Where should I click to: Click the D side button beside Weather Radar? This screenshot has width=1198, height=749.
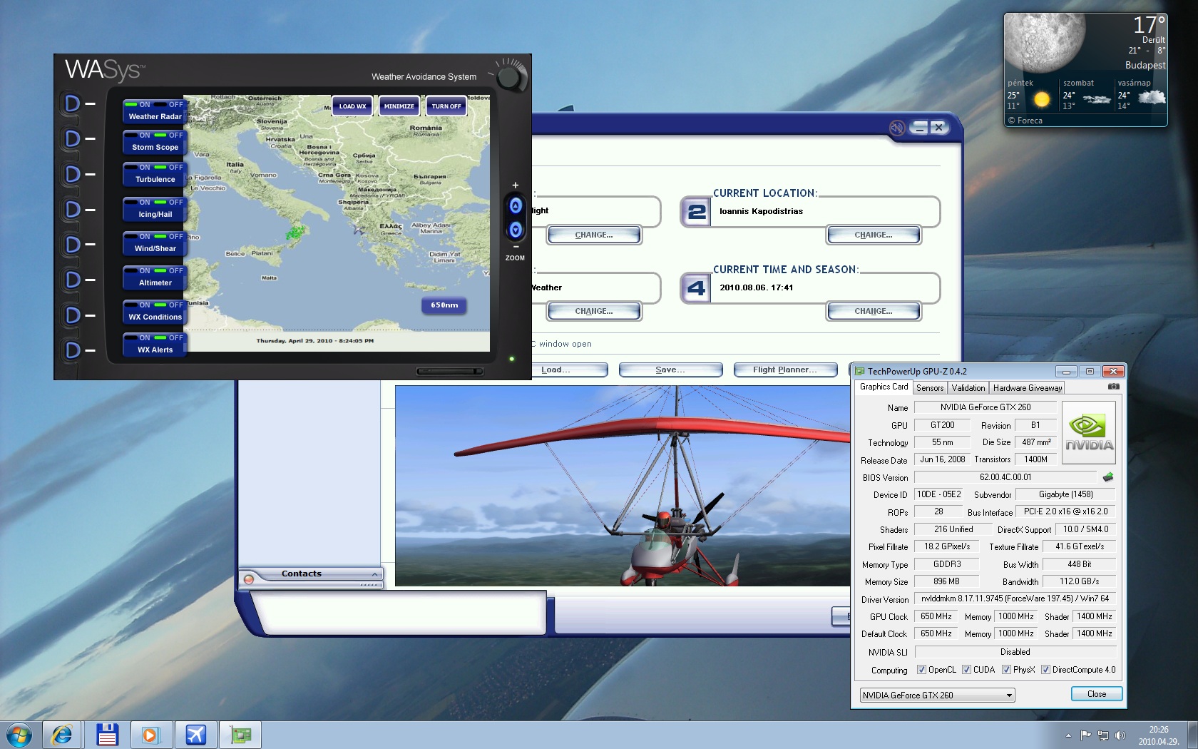[72, 104]
